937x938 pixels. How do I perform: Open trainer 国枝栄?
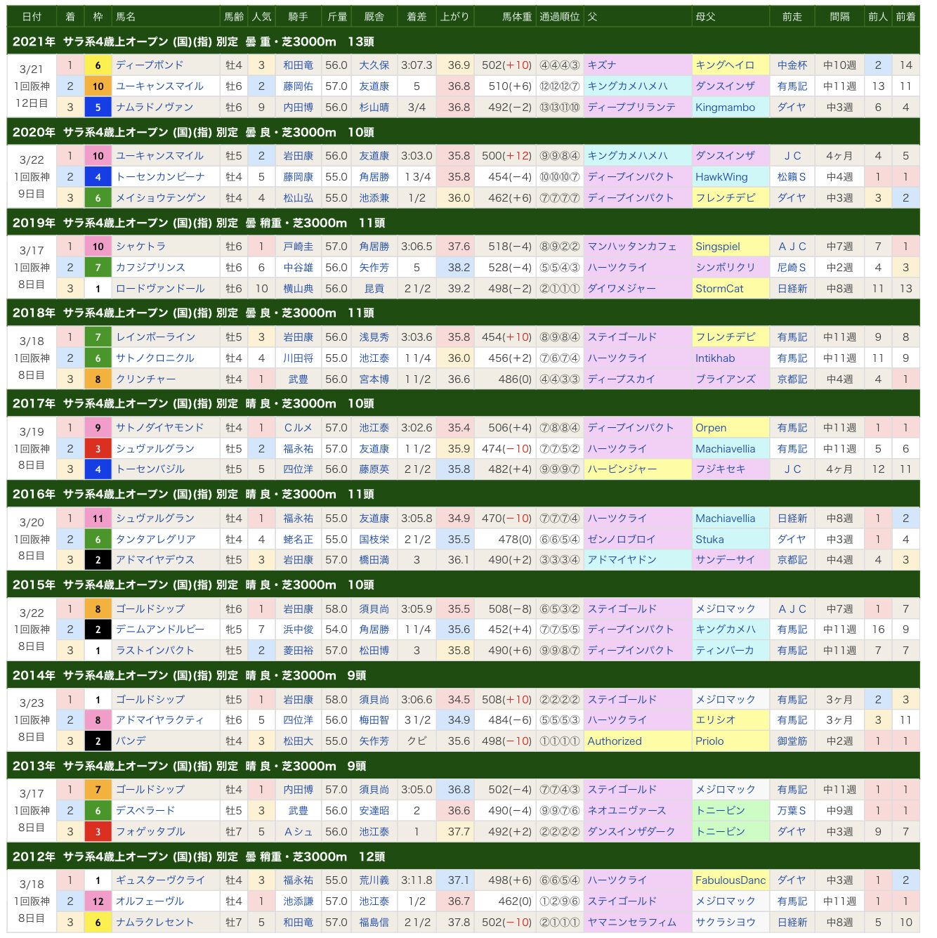tap(374, 540)
